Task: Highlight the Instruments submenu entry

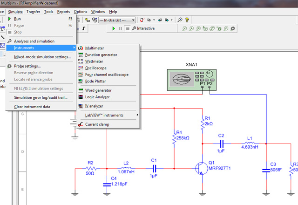Action: click(x=41, y=48)
